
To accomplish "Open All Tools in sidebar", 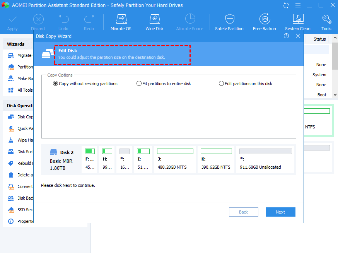I will tap(20, 90).
